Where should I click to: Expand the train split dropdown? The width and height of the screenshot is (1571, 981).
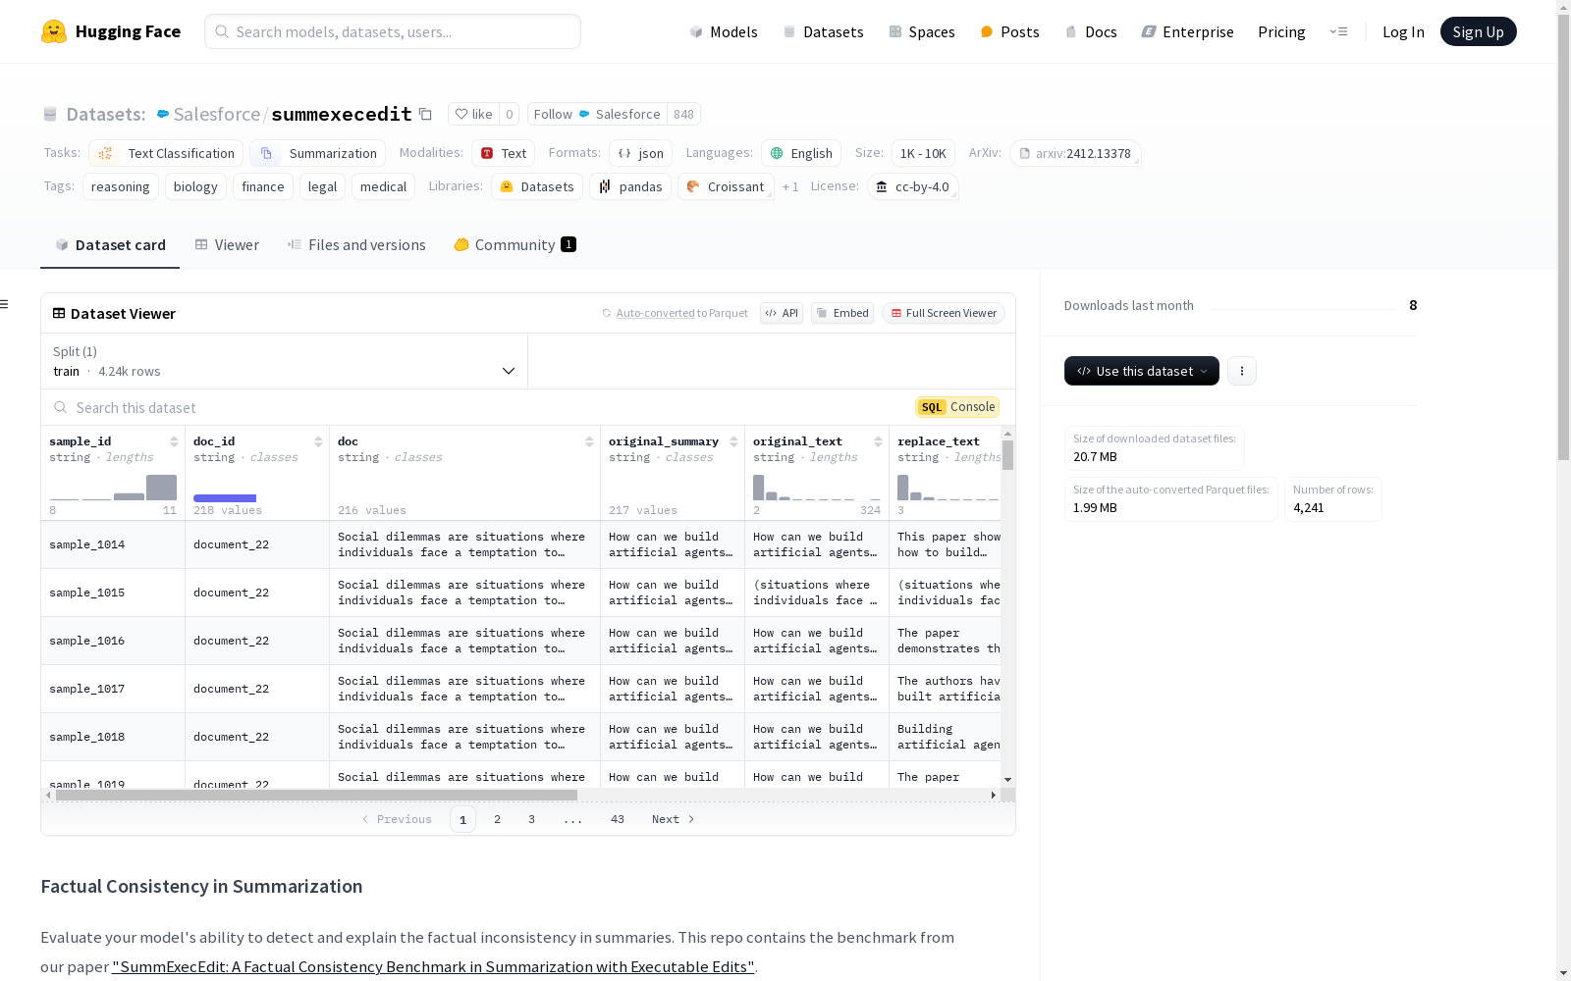click(x=284, y=361)
